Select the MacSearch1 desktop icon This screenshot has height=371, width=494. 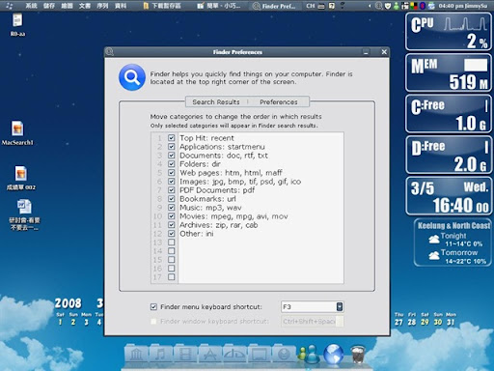pyautogui.click(x=17, y=133)
